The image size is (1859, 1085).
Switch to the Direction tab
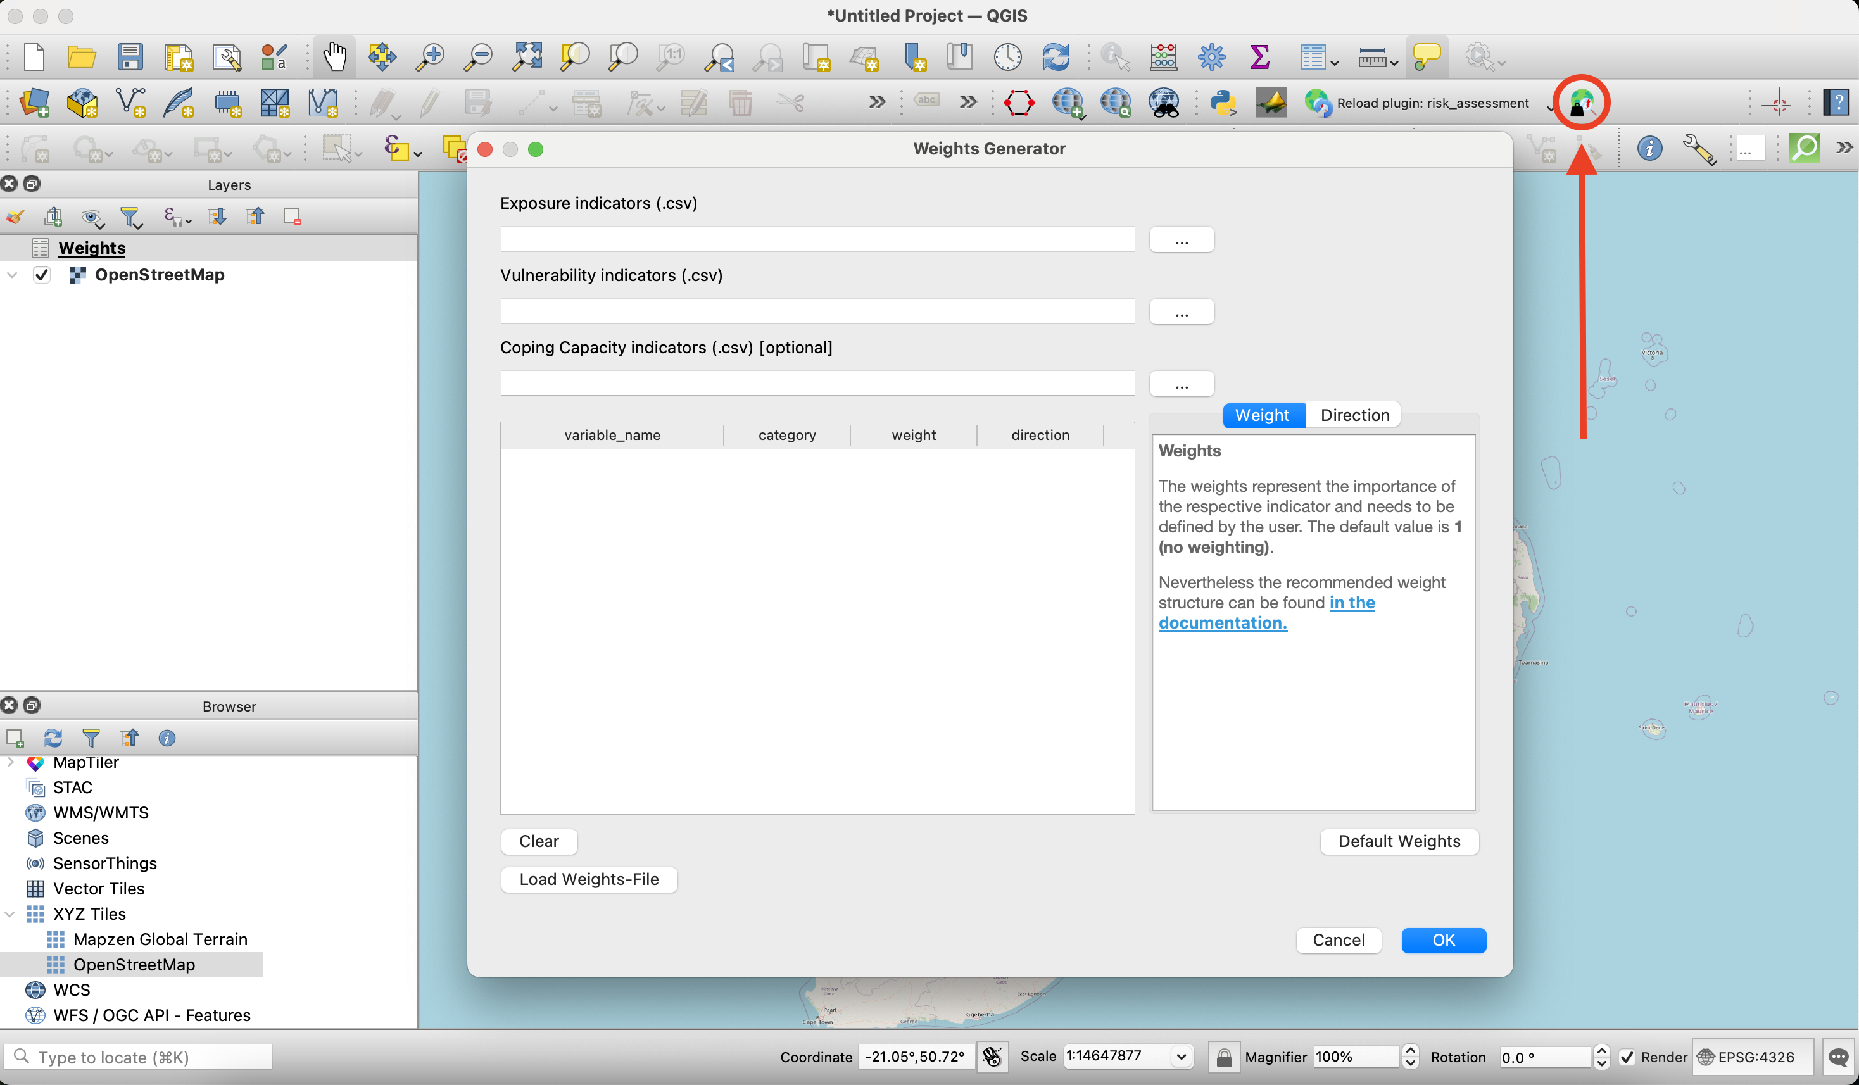coord(1354,415)
